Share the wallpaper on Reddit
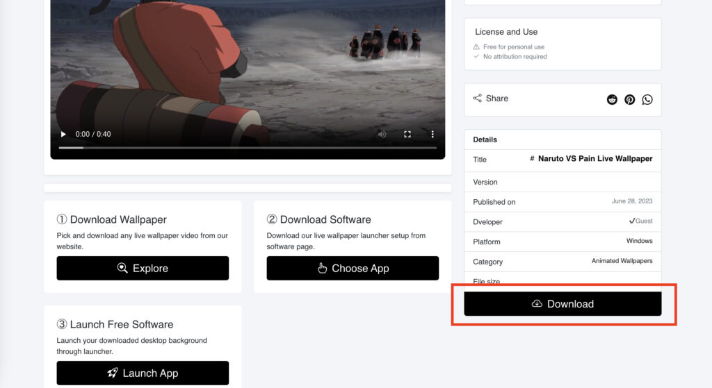 612,100
